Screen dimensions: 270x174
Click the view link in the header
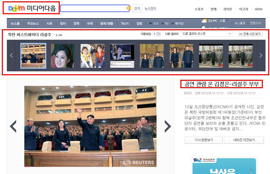tap(258, 9)
